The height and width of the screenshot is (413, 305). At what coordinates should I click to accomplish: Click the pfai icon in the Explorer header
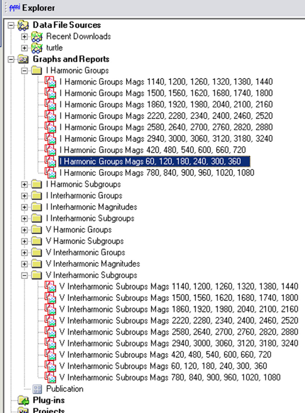pyautogui.click(x=15, y=7)
